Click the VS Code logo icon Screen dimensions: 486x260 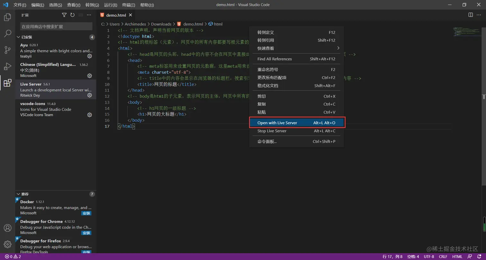pos(5,5)
